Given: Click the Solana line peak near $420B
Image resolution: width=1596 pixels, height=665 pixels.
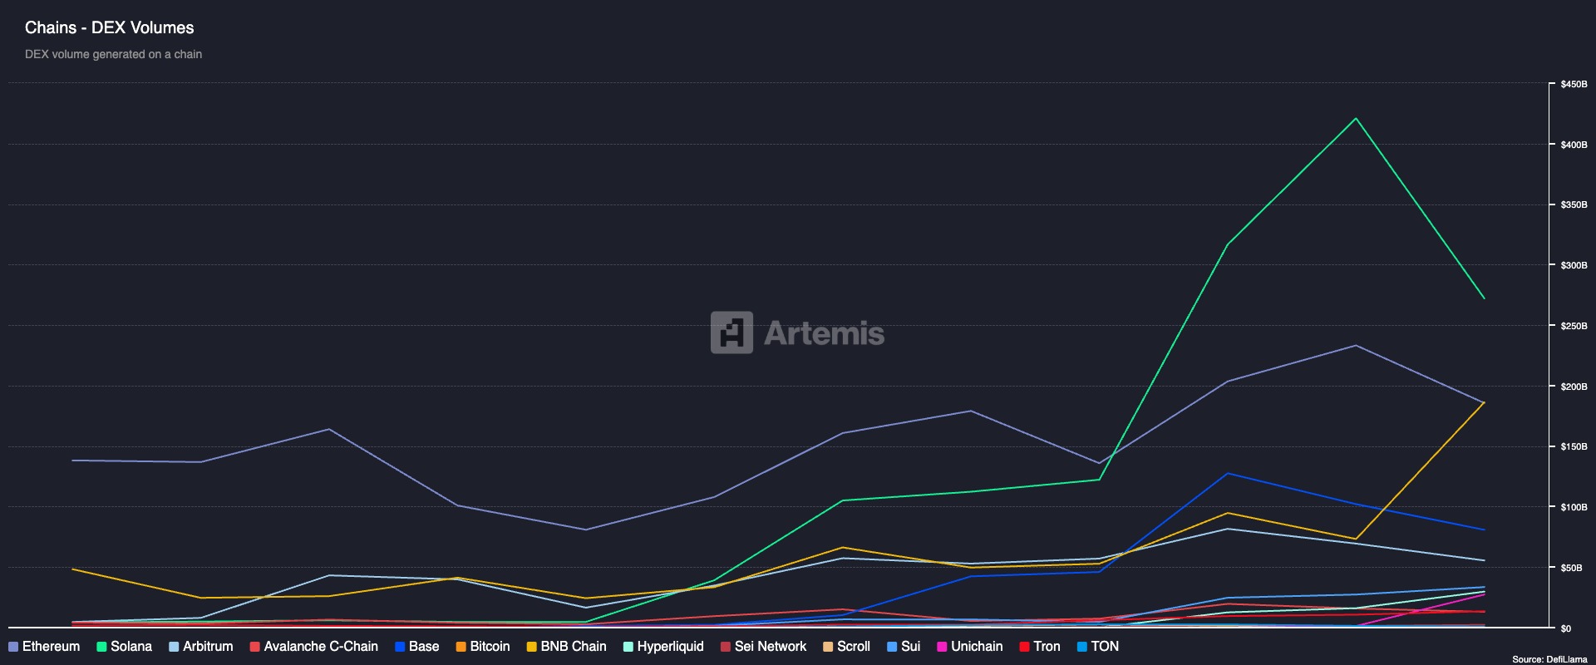Looking at the screenshot, I should (1356, 118).
